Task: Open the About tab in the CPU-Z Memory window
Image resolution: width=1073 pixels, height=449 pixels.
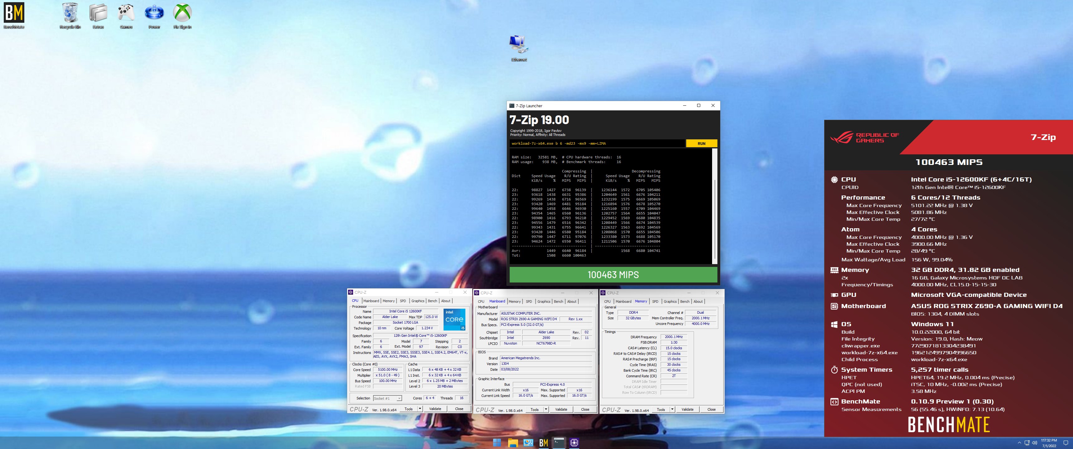Action: (698, 302)
